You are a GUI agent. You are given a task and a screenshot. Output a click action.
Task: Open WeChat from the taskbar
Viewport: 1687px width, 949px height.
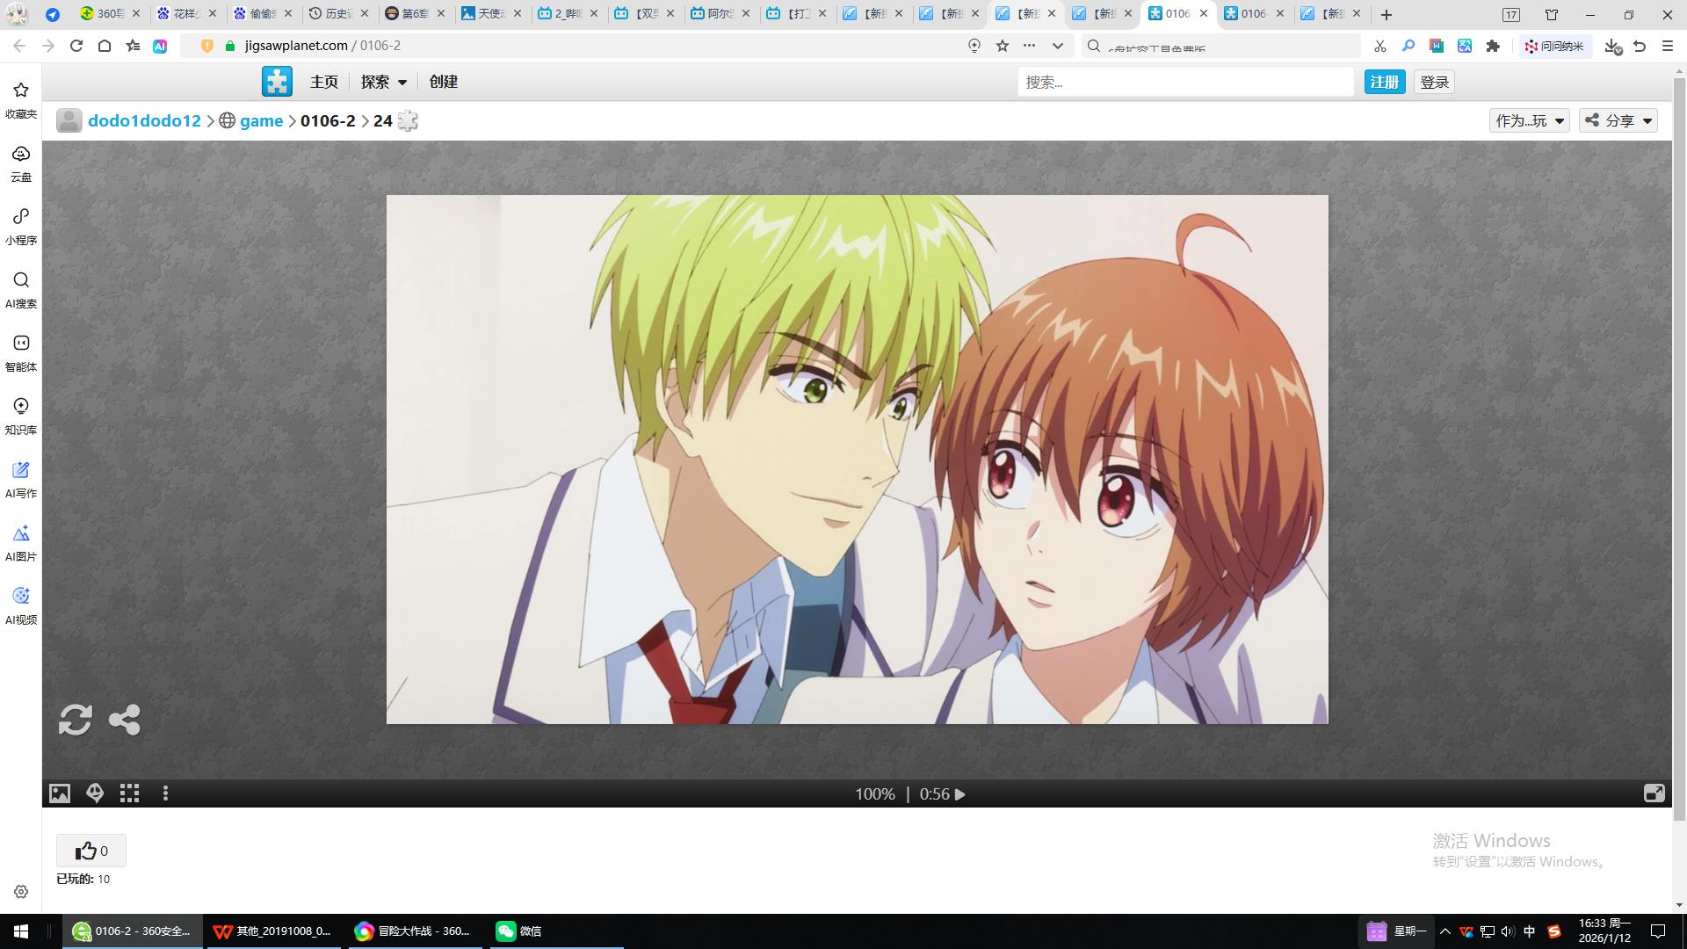click(x=518, y=931)
